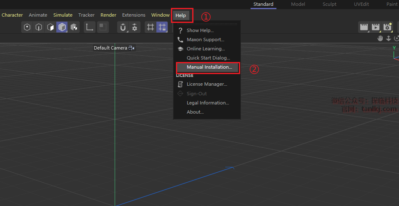Screen dimensions: 399x206
Task: Click Render to Picture Viewer icon
Action: pos(376,27)
